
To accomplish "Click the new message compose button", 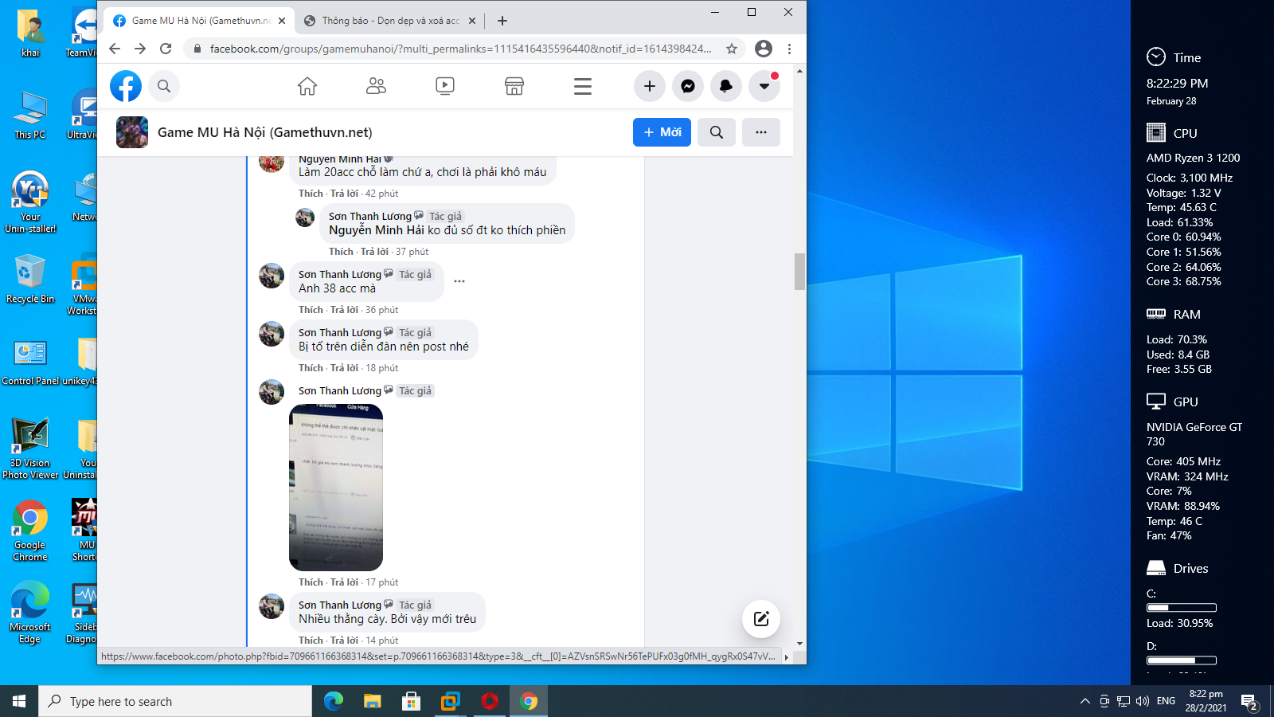I will 761,619.
